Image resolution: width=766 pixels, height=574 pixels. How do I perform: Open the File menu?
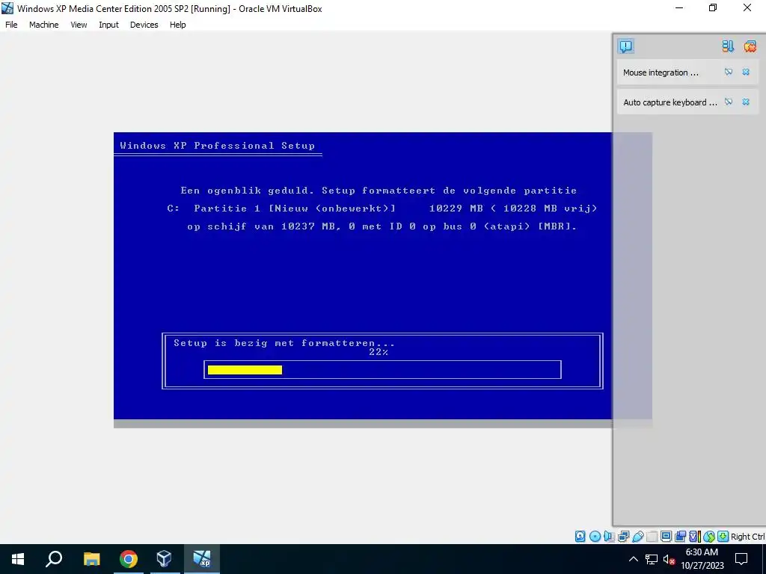[11, 25]
